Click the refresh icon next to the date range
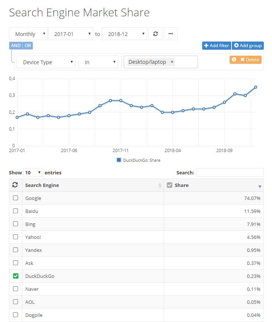The image size is (272, 322). click(155, 33)
